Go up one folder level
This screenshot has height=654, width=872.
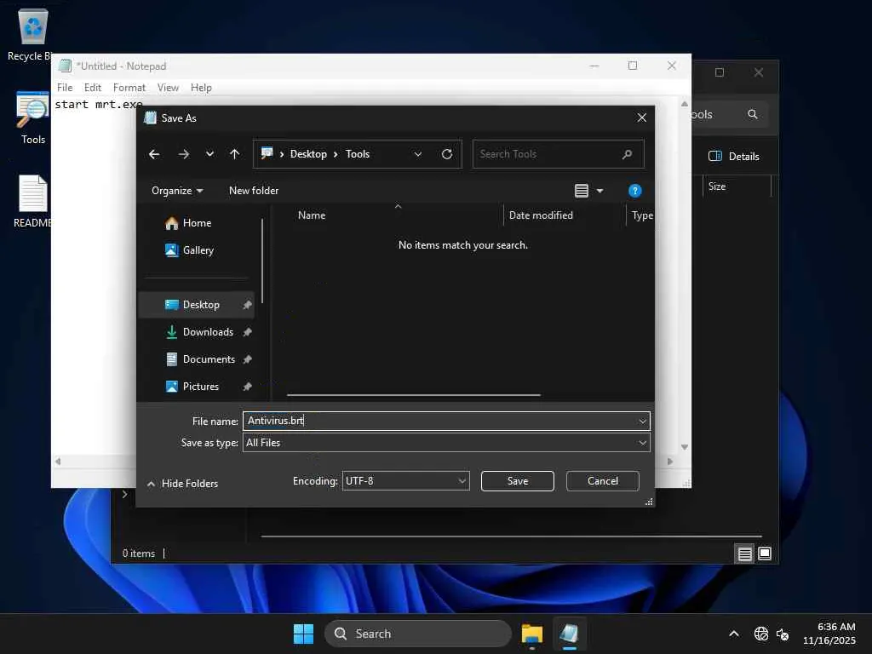235,154
